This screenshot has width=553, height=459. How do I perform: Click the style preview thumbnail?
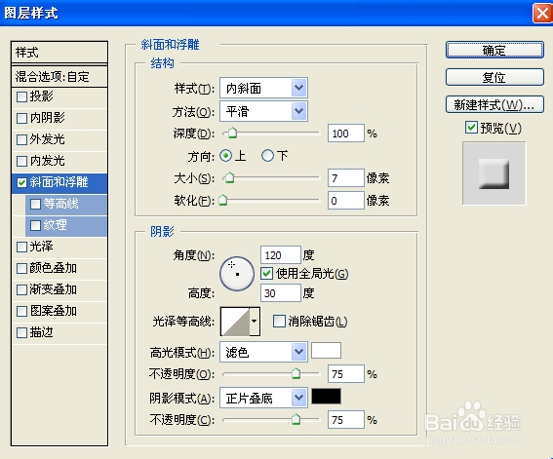494,173
